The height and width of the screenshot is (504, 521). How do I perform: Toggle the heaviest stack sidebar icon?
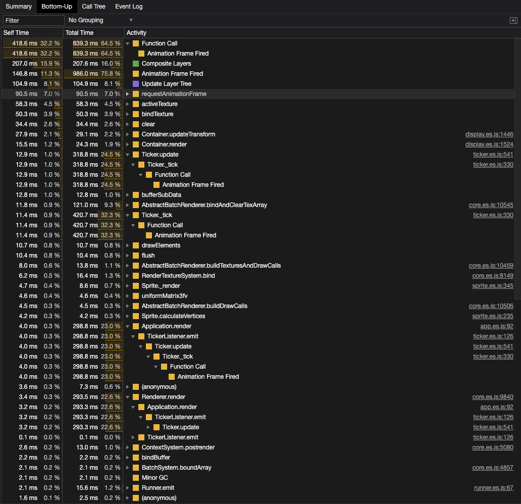pyautogui.click(x=513, y=21)
